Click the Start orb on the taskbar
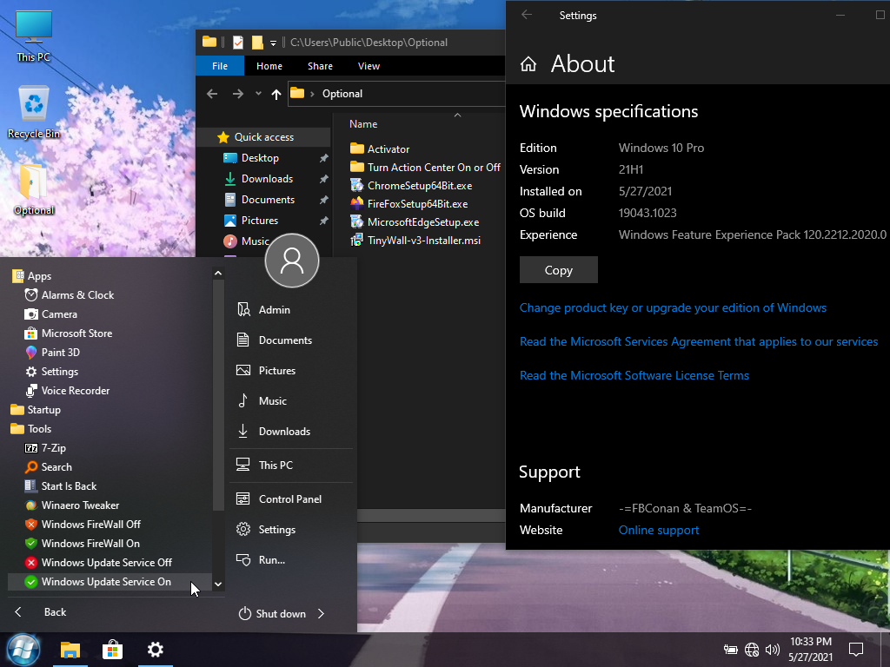Viewport: 890px width, 667px height. [x=23, y=650]
